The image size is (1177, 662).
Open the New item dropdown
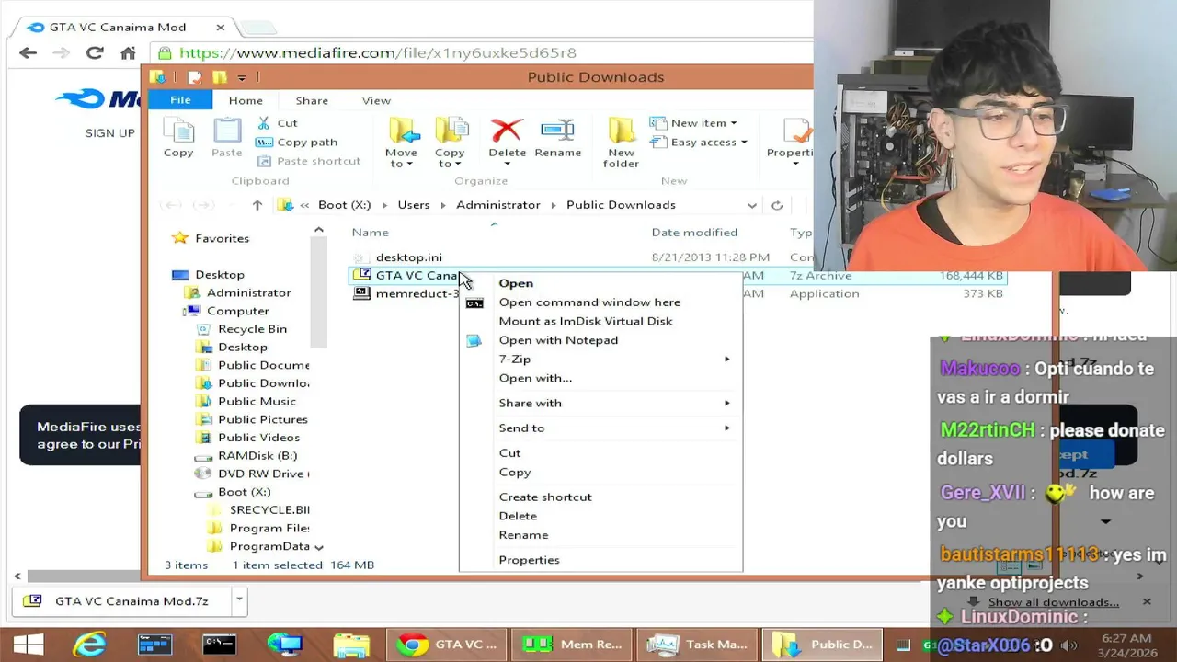(x=692, y=122)
